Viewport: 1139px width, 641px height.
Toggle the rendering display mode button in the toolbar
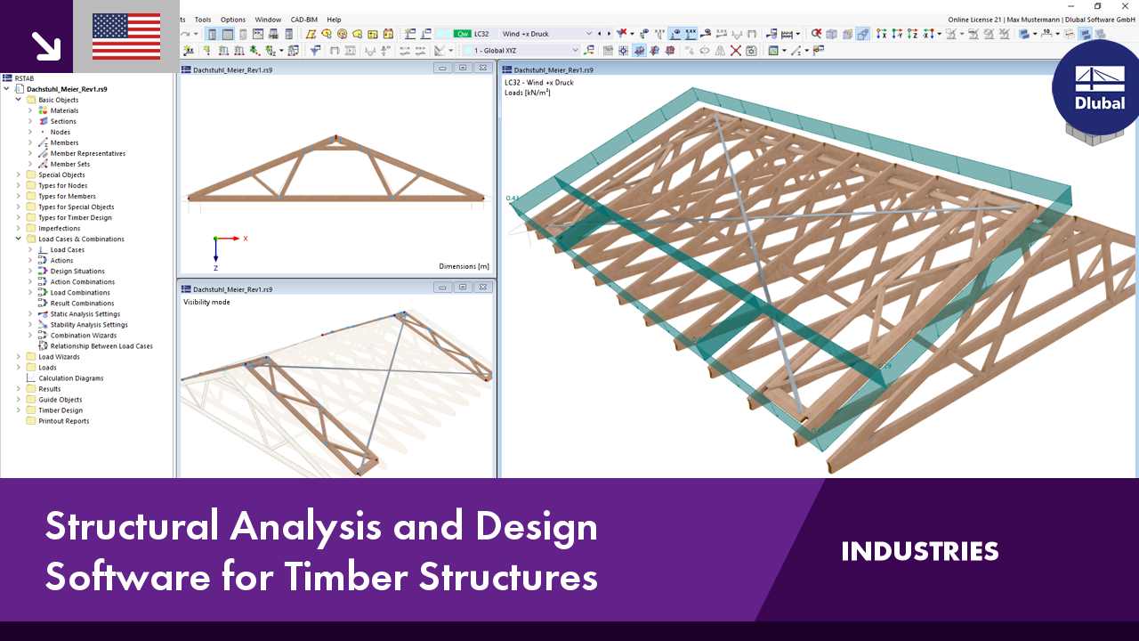coord(1023,34)
